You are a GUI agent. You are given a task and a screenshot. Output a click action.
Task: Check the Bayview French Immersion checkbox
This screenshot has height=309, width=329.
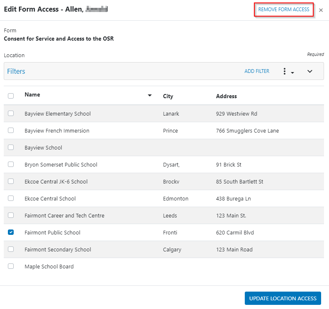[11, 130]
